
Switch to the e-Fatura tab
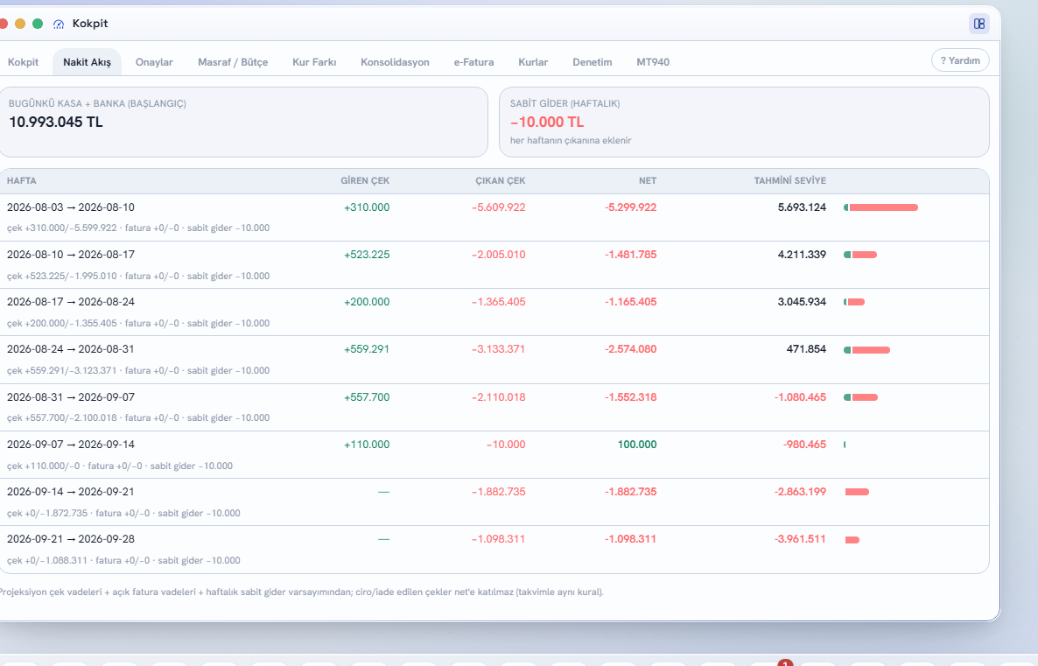click(474, 62)
